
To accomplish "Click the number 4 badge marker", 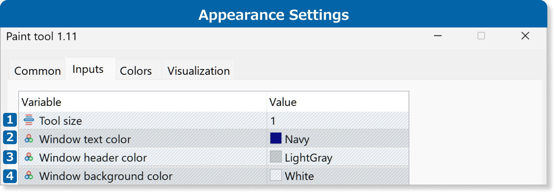I will (x=10, y=176).
